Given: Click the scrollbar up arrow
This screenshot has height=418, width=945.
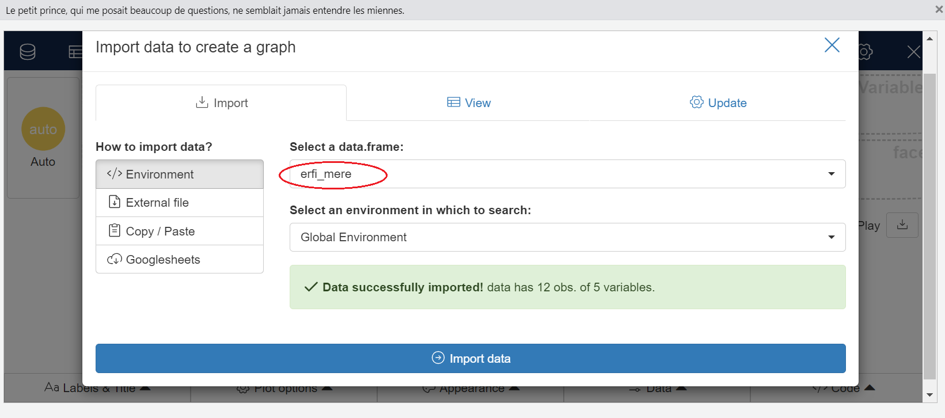Looking at the screenshot, I should [x=929, y=39].
